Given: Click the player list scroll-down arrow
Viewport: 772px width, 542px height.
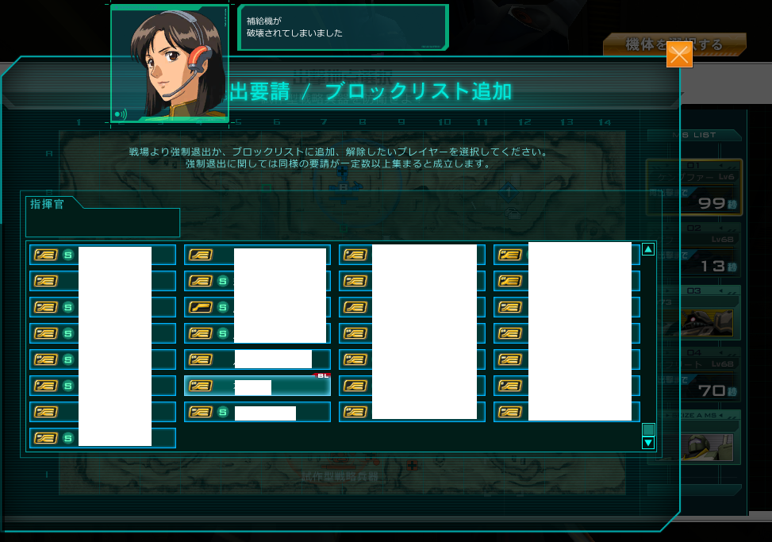Looking at the screenshot, I should (x=648, y=443).
